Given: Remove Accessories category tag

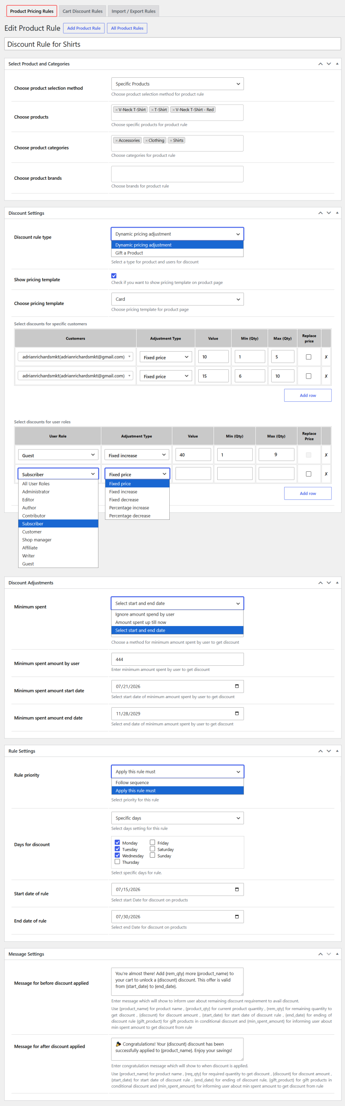Looking at the screenshot, I should click(x=117, y=140).
